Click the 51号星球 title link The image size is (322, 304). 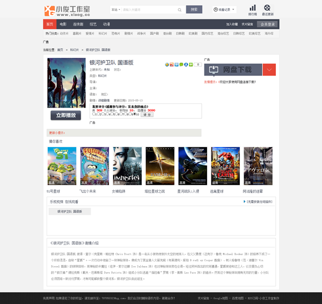click(53, 191)
